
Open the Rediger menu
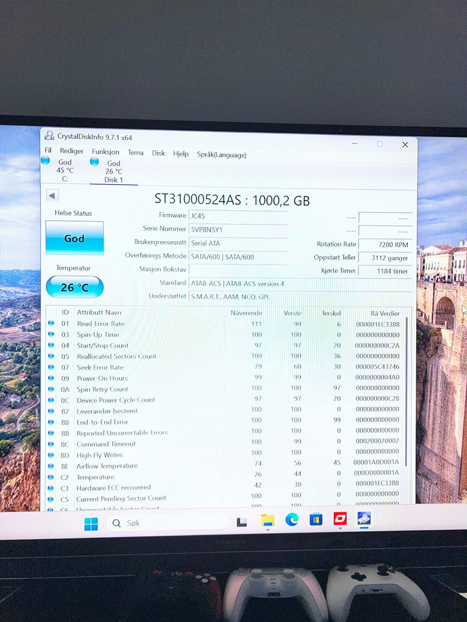coord(72,151)
